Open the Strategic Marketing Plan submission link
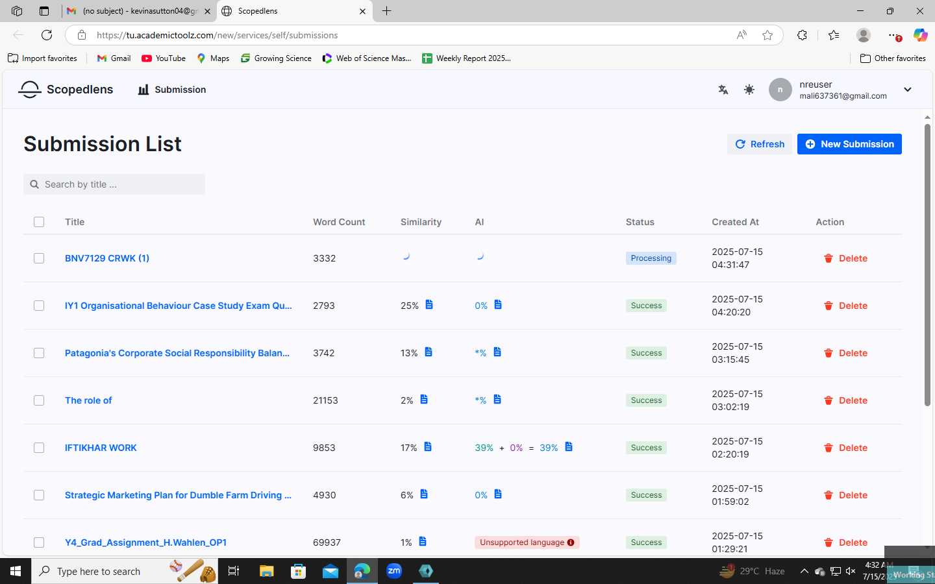 click(x=178, y=495)
